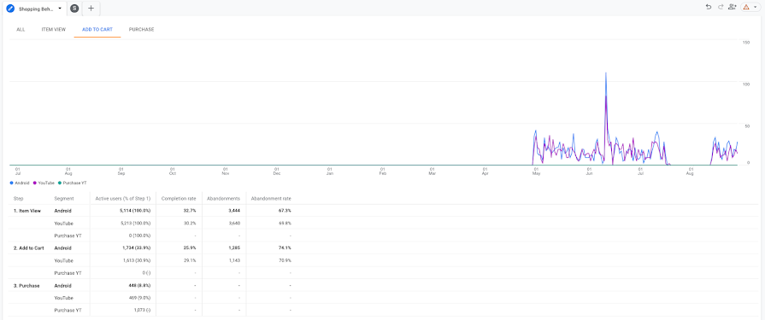Add a new tab with plus icon
This screenshot has height=320, width=765.
point(91,9)
